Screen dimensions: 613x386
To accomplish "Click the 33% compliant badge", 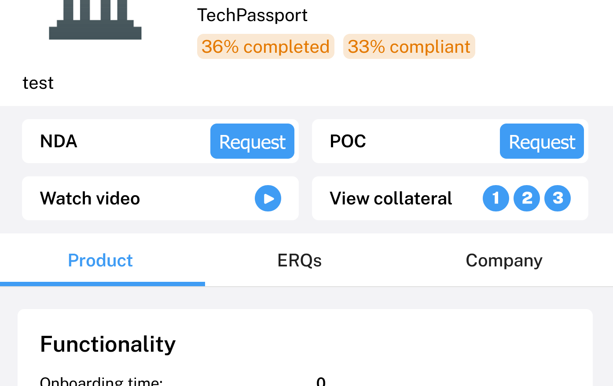I will pyautogui.click(x=409, y=47).
